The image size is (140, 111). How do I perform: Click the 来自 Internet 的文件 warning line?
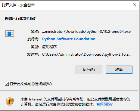75,99
